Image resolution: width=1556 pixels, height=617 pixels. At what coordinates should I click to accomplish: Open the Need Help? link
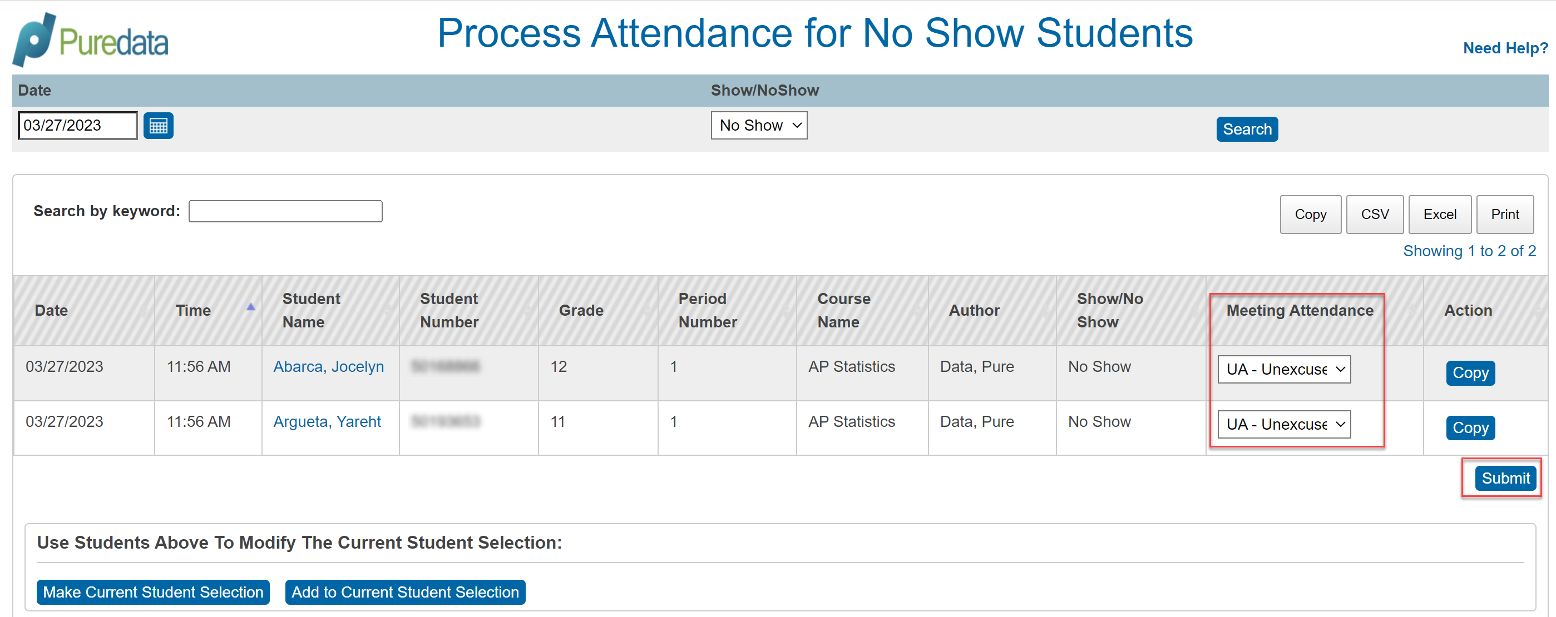[x=1505, y=48]
